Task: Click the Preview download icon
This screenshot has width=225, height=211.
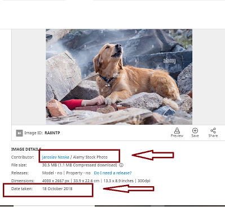Action: pyautogui.click(x=177, y=130)
